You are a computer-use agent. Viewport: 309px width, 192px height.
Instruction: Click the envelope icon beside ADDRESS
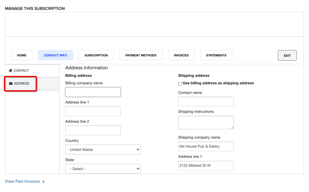[11, 84]
